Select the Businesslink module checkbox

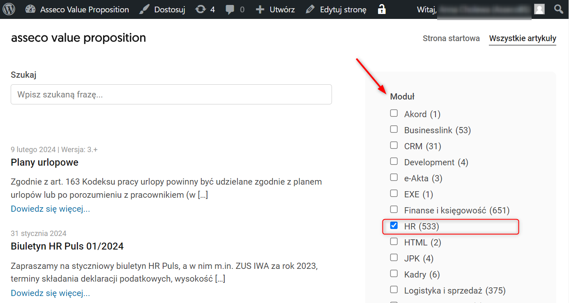click(x=394, y=129)
